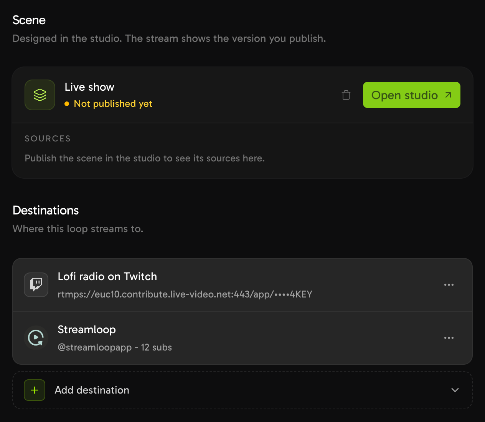Click the green plus icon for adding destination
The height and width of the screenshot is (422, 485).
35,390
